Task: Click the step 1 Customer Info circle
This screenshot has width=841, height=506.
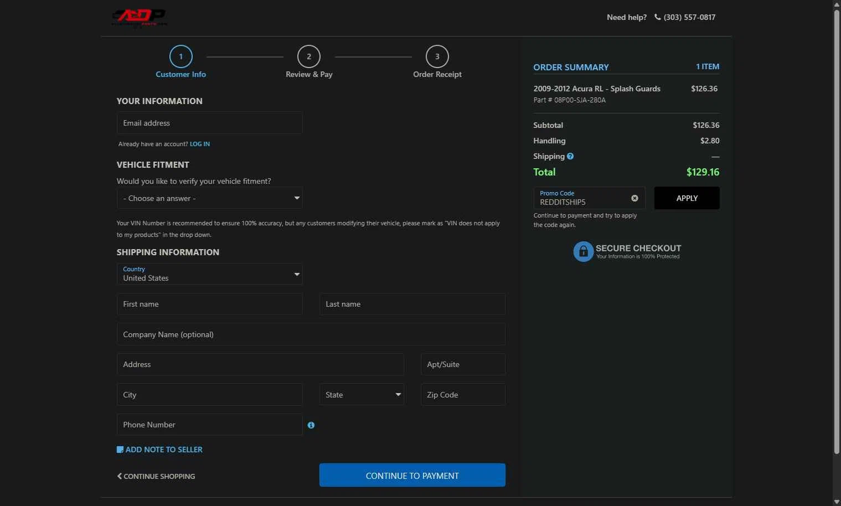Action: pos(180,56)
